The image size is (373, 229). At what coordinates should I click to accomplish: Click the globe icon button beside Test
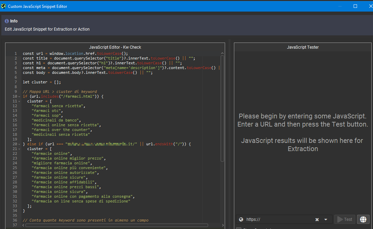tap(363, 219)
